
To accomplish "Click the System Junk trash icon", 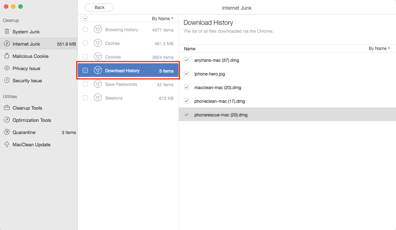I will 7,32.
